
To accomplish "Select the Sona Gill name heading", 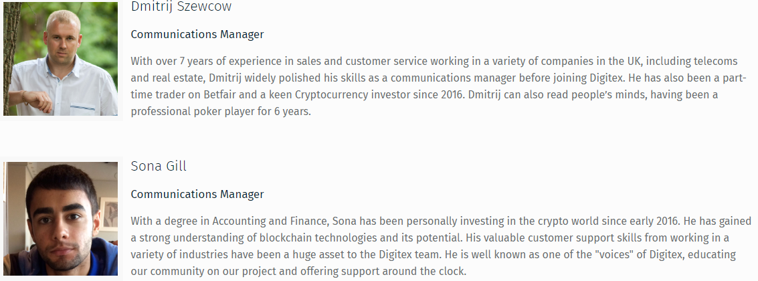I will pyautogui.click(x=158, y=166).
